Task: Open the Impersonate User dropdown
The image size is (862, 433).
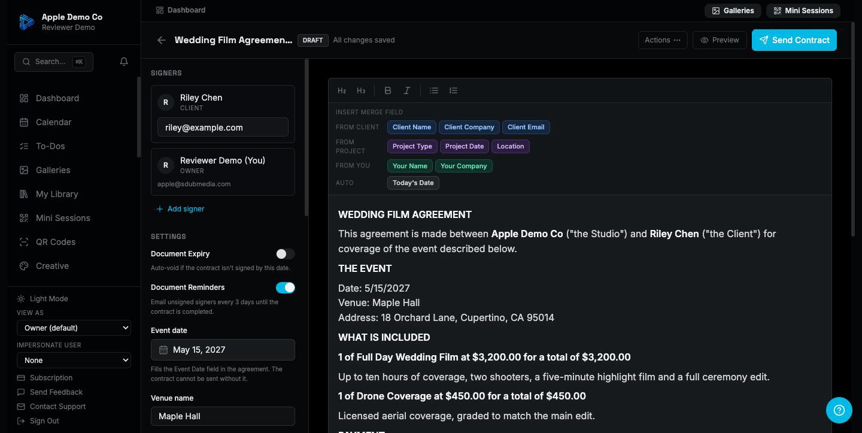Action: pyautogui.click(x=74, y=361)
